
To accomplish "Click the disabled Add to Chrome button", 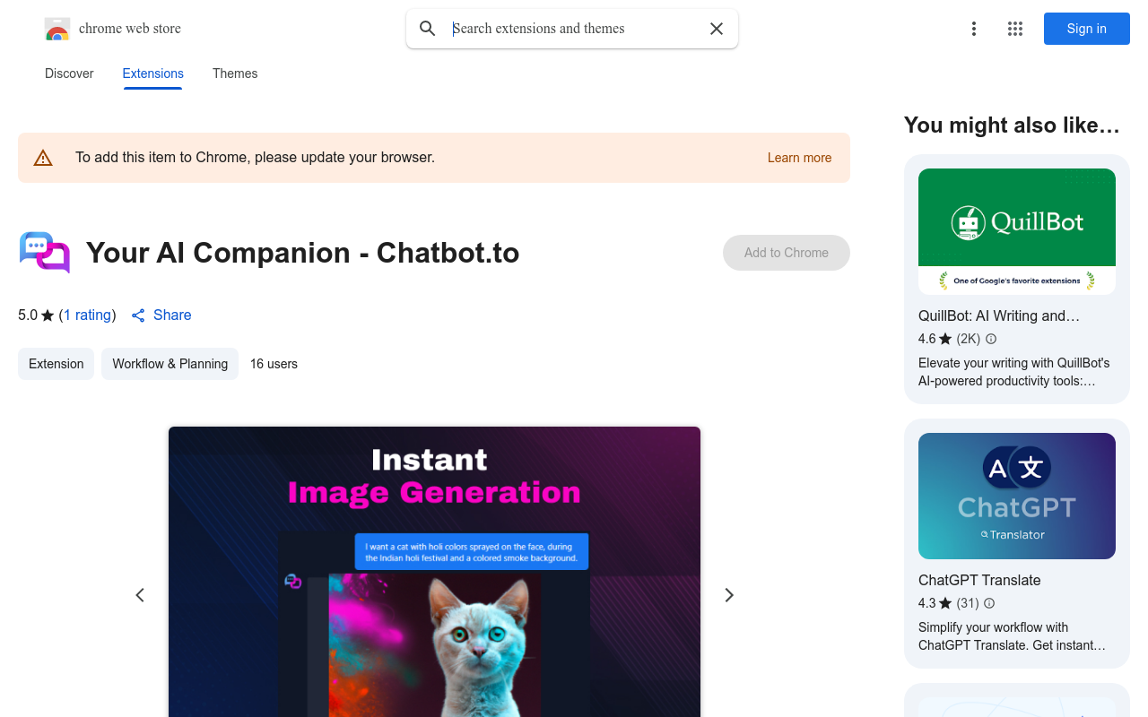I will (787, 253).
